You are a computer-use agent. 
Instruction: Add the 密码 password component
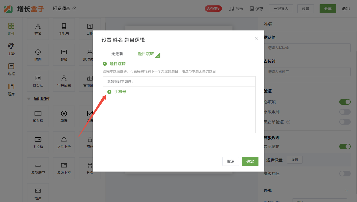pyautogui.click(x=86, y=142)
